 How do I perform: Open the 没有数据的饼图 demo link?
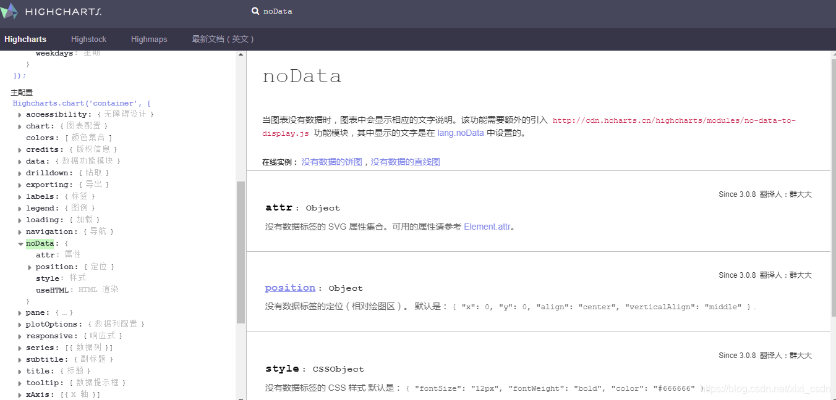[332, 162]
